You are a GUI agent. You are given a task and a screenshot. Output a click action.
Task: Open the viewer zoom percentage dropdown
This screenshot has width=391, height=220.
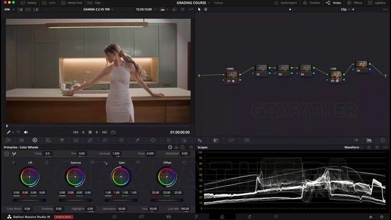[9, 10]
